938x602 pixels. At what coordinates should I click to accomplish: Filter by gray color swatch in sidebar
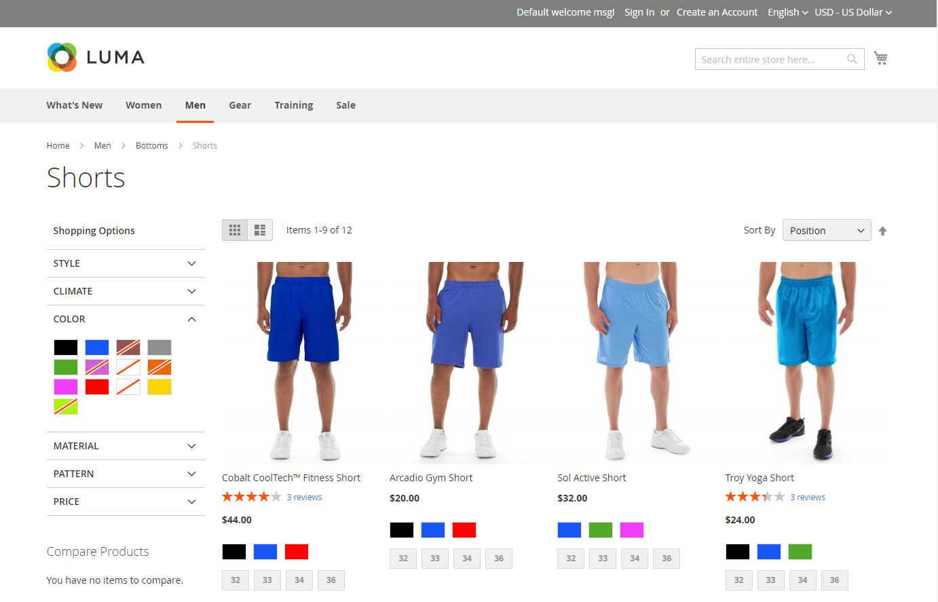coord(160,347)
